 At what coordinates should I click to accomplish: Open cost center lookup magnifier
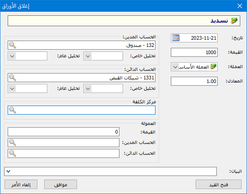tap(13, 110)
